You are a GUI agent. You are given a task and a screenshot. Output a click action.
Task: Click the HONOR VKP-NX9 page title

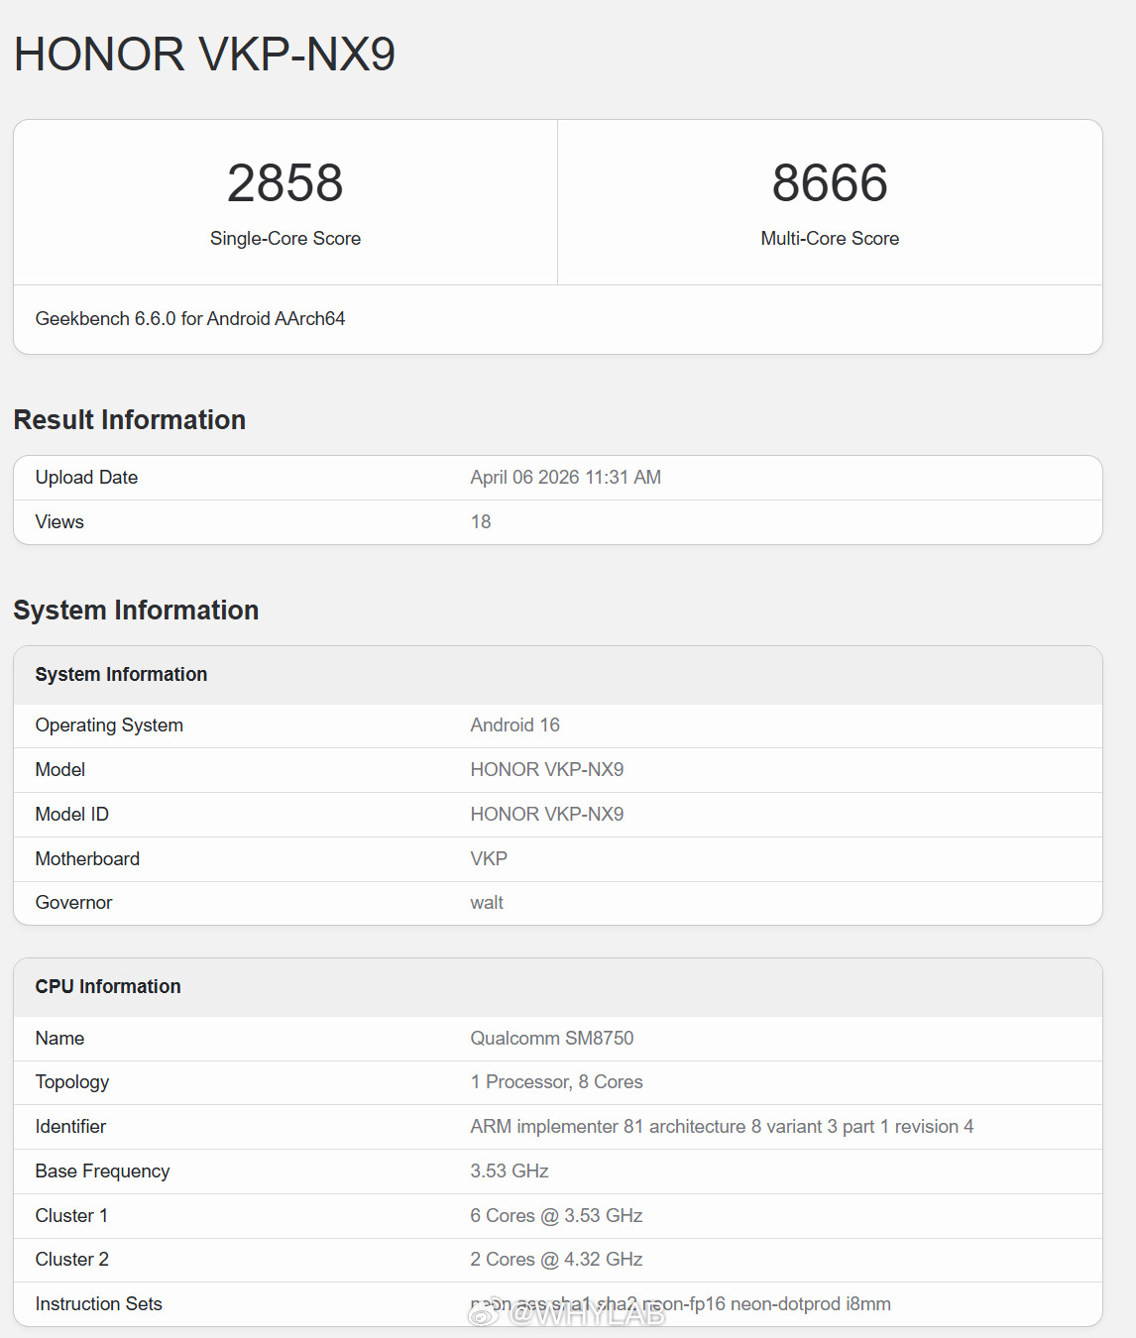pos(202,56)
